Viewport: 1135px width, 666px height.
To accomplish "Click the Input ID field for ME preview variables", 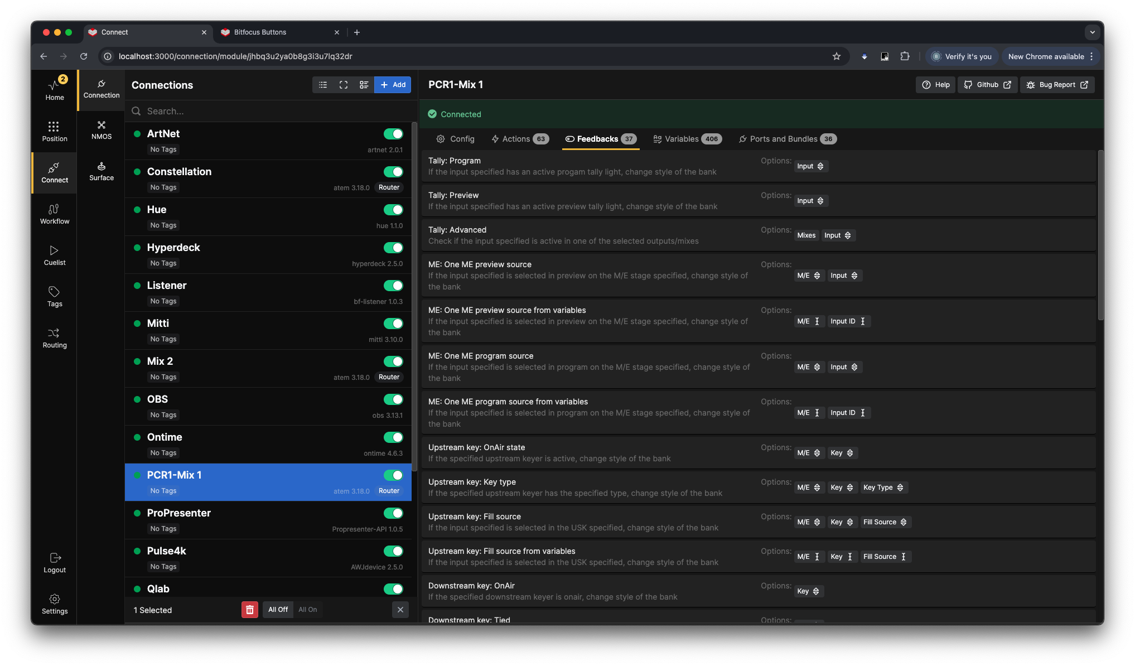I will (848, 321).
